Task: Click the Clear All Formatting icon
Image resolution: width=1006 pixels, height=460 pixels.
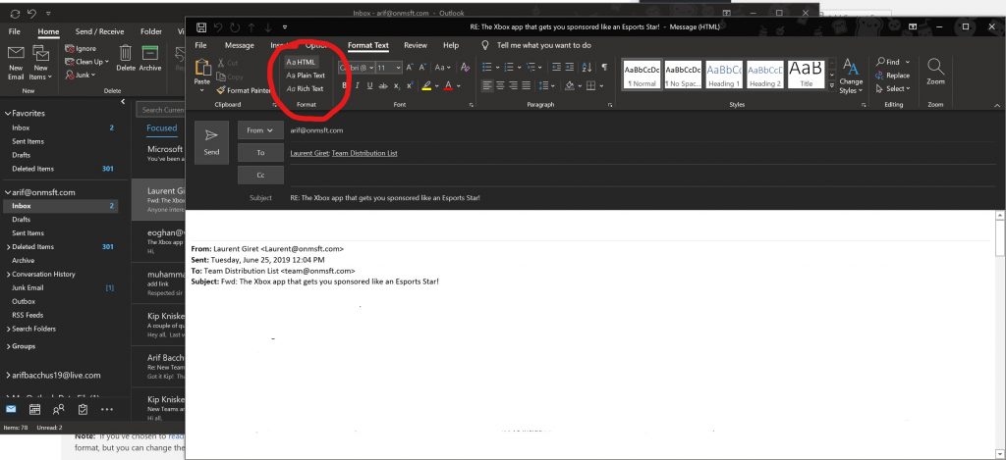Action: 465,68
